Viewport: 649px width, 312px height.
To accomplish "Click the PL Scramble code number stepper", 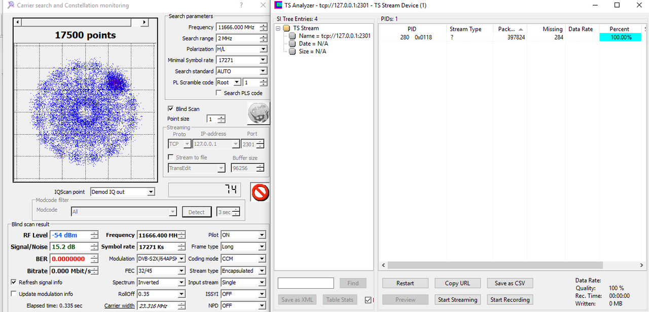I will pyautogui.click(x=263, y=83).
